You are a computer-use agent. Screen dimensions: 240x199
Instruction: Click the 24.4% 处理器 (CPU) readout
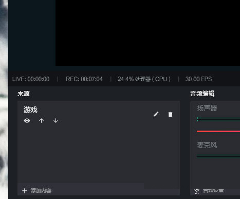point(144,79)
